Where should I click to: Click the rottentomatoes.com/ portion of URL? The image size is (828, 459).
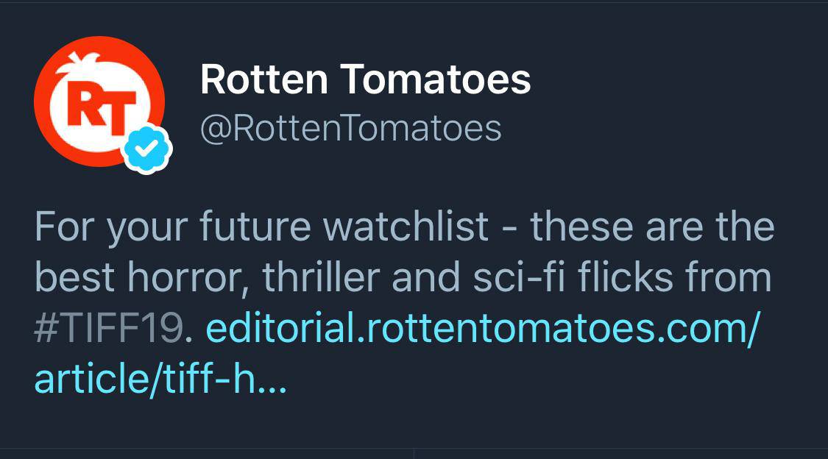(x=564, y=328)
